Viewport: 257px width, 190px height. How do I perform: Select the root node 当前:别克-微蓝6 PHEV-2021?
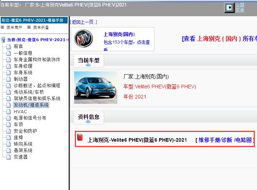38,40
